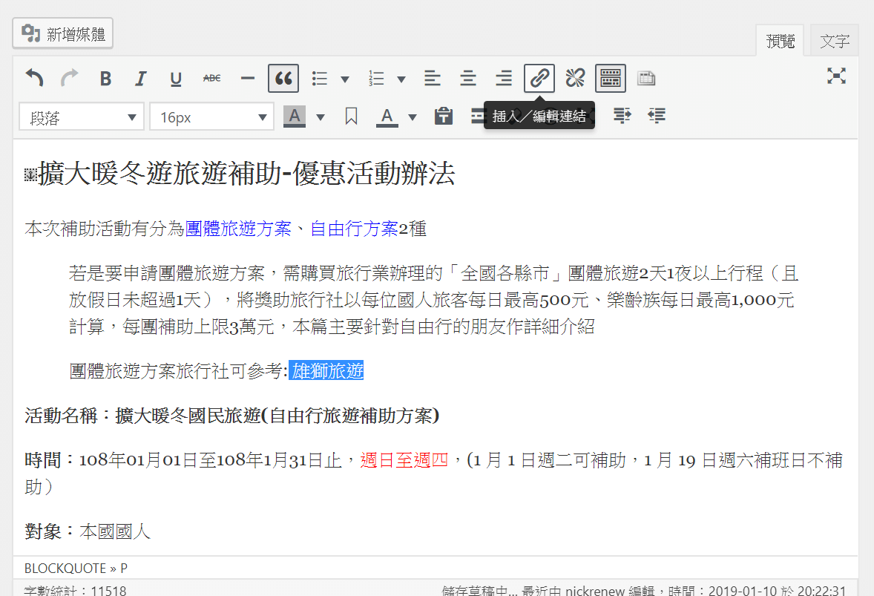Insert a horizontal line
Image resolution: width=874 pixels, height=596 pixels.
pyautogui.click(x=248, y=78)
